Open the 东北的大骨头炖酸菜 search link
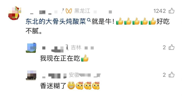This screenshot has width=182, height=96. (x=56, y=22)
